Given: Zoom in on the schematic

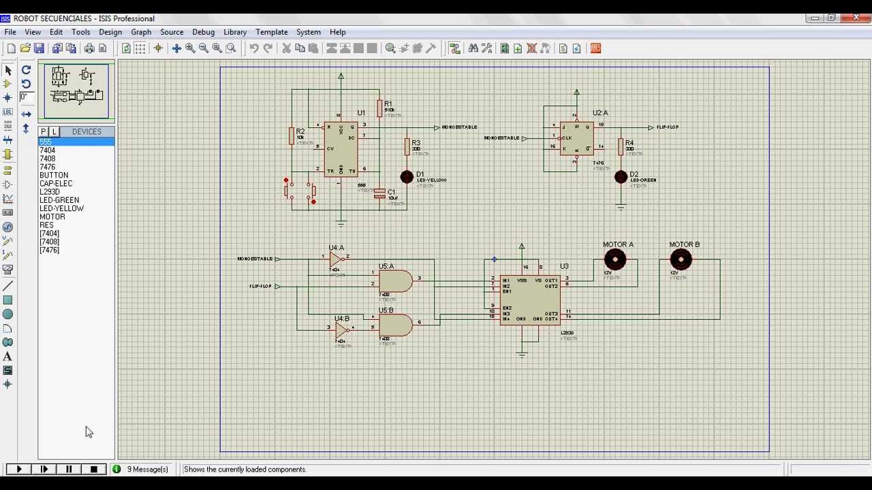Looking at the screenshot, I should point(190,48).
